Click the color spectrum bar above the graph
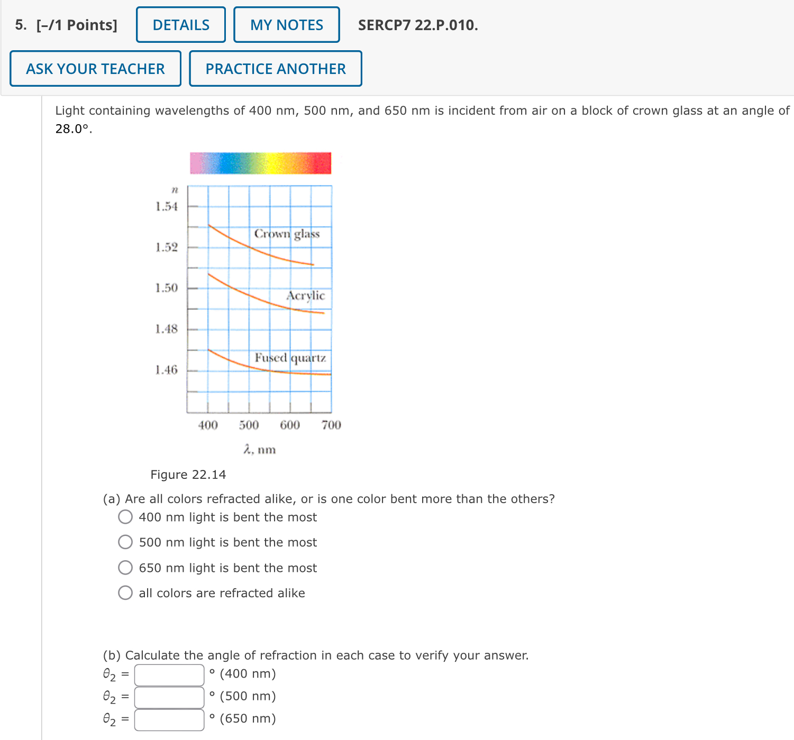The height and width of the screenshot is (740, 794). pyautogui.click(x=260, y=163)
